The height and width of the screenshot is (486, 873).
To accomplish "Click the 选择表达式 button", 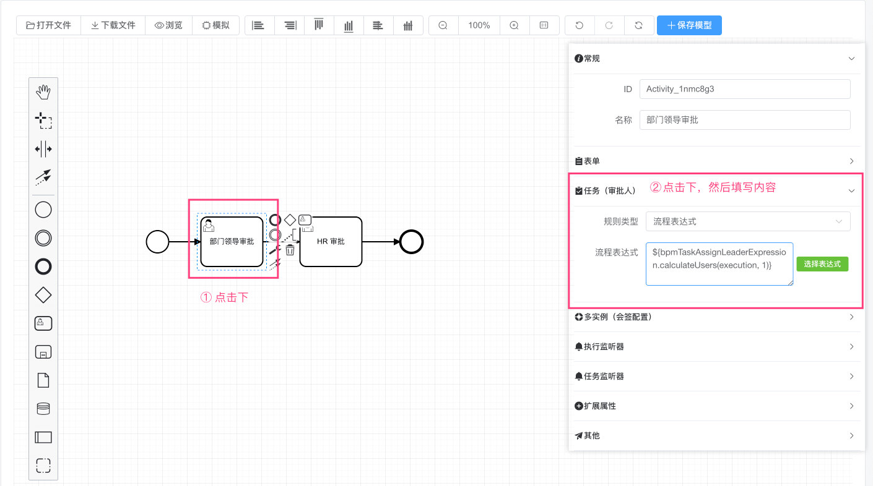I will [822, 264].
